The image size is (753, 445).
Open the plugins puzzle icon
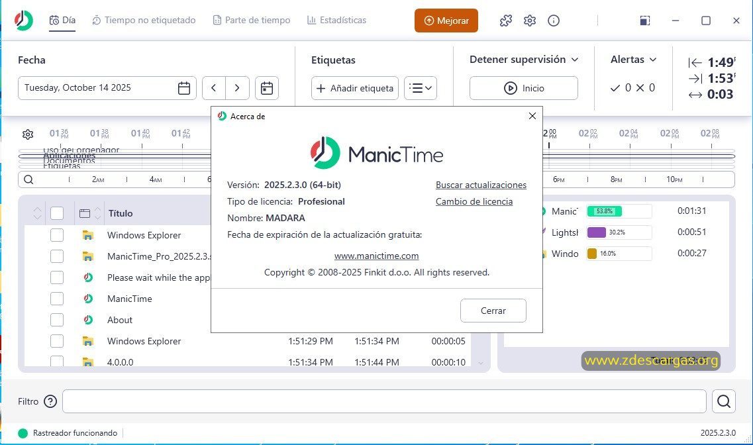(506, 21)
